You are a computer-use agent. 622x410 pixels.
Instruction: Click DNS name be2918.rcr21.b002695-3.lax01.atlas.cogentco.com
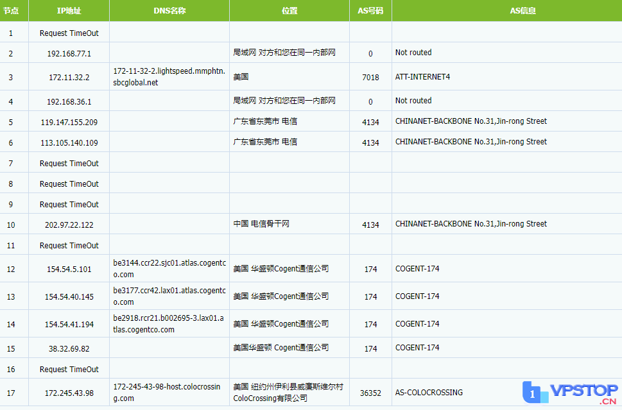(x=168, y=324)
